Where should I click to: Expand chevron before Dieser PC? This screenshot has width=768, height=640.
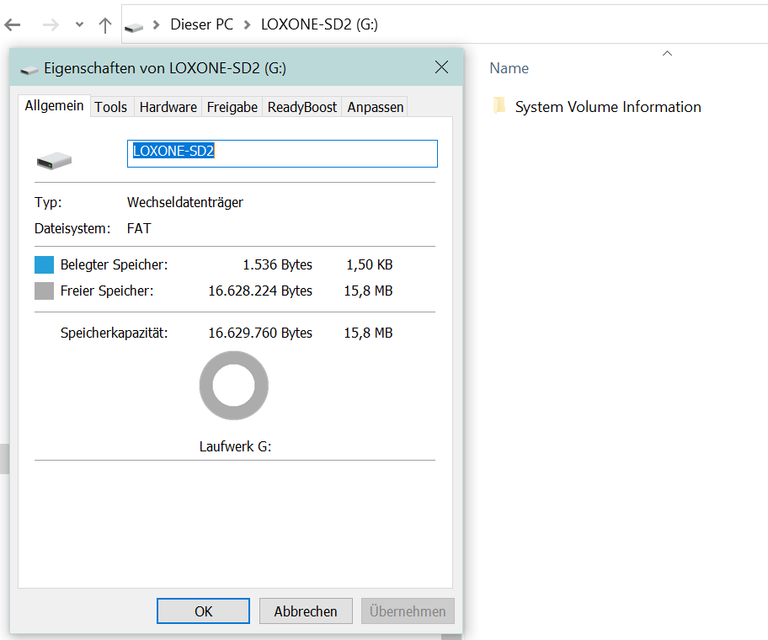tap(157, 24)
